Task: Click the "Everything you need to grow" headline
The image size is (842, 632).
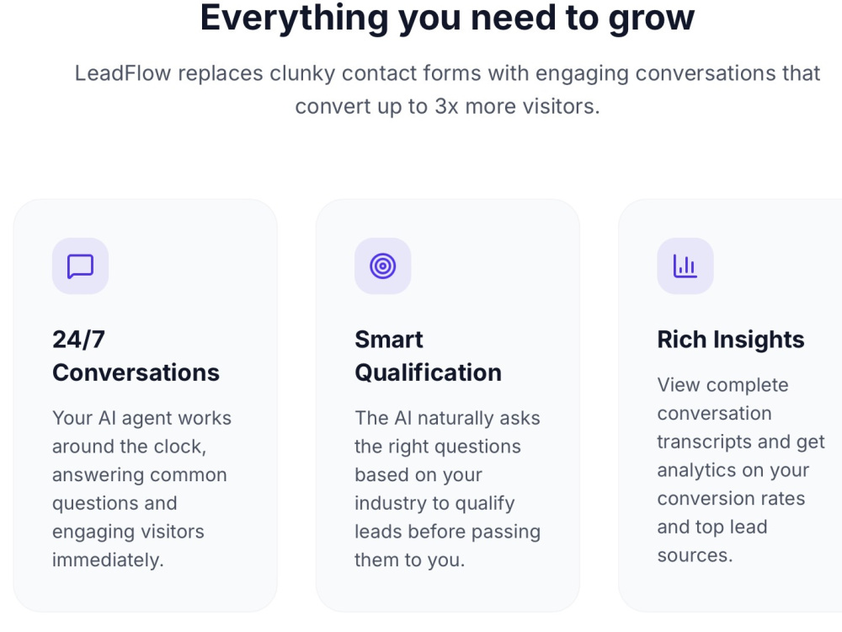Action: [x=447, y=18]
